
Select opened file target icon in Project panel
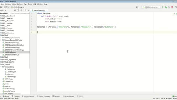pyautogui.click(x=15, y=11)
